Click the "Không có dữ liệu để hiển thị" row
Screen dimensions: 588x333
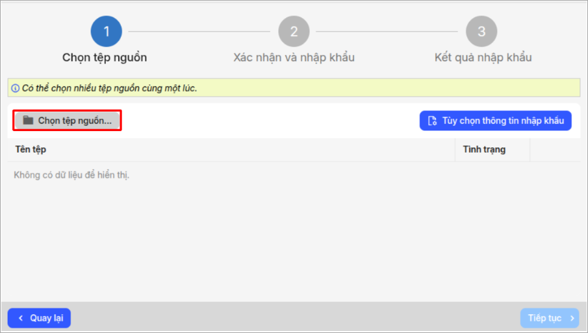coord(71,175)
